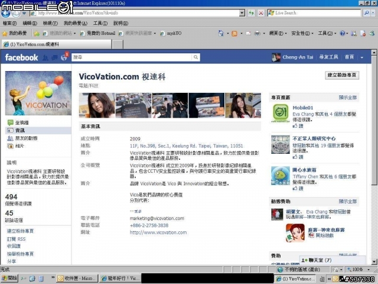Open the 聊天室 (7) chat bar

(333, 260)
